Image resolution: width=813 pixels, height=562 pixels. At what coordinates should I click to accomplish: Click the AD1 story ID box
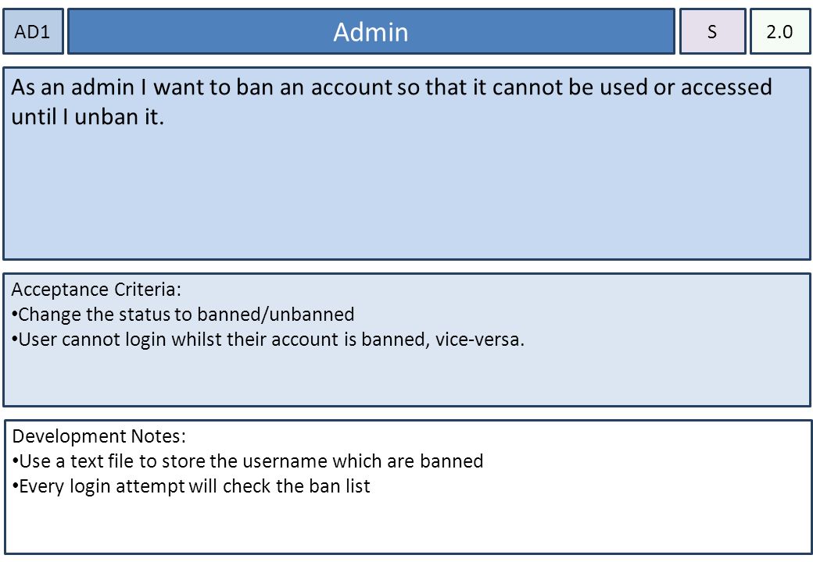click(x=33, y=31)
